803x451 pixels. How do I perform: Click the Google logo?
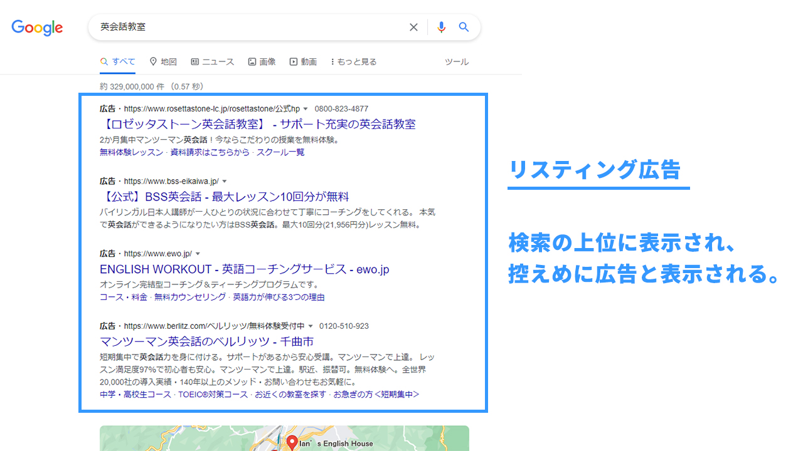pyautogui.click(x=37, y=28)
